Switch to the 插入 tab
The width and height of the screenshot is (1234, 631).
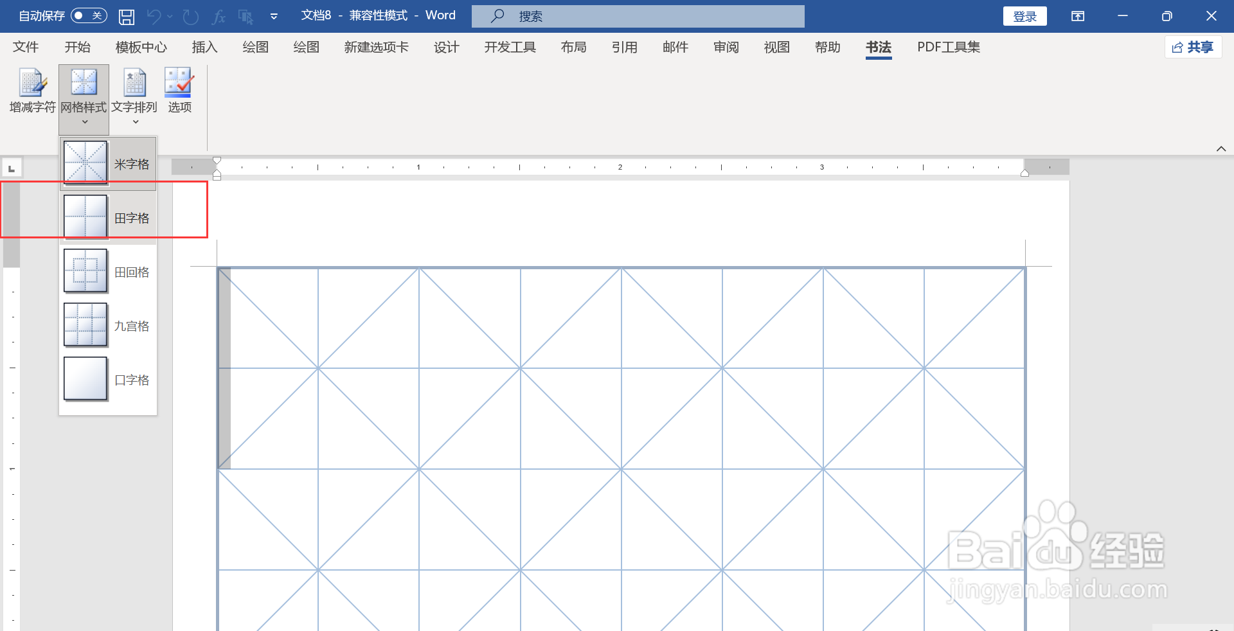click(x=204, y=47)
